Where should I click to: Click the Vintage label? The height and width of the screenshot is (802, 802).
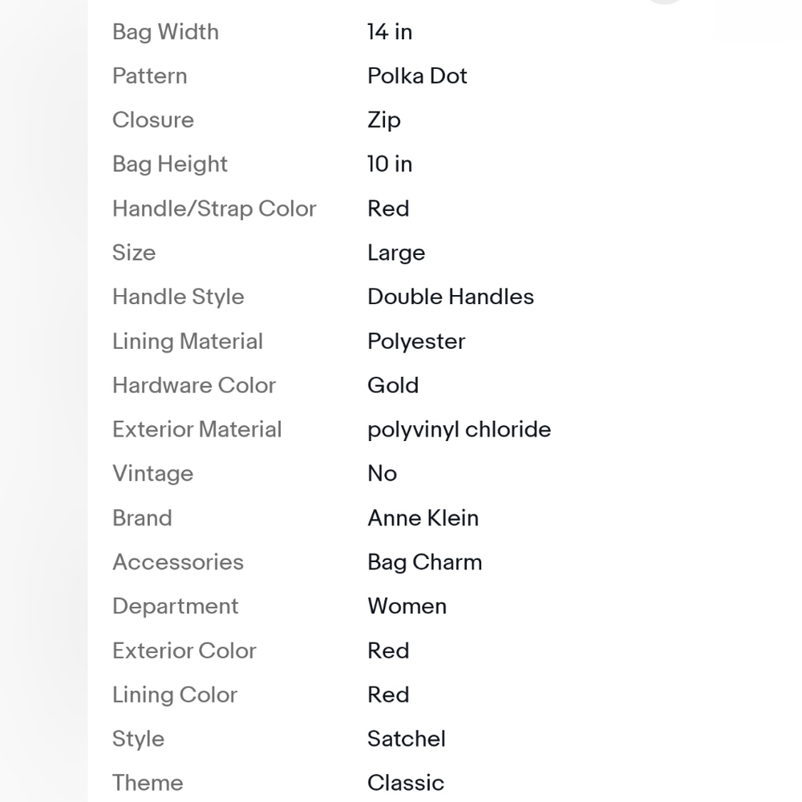click(153, 474)
